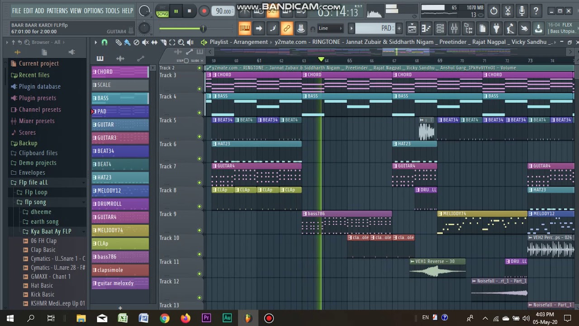579x326 pixels.
Task: Select the Slip tool in playlist toolbar
Action: coord(154,42)
